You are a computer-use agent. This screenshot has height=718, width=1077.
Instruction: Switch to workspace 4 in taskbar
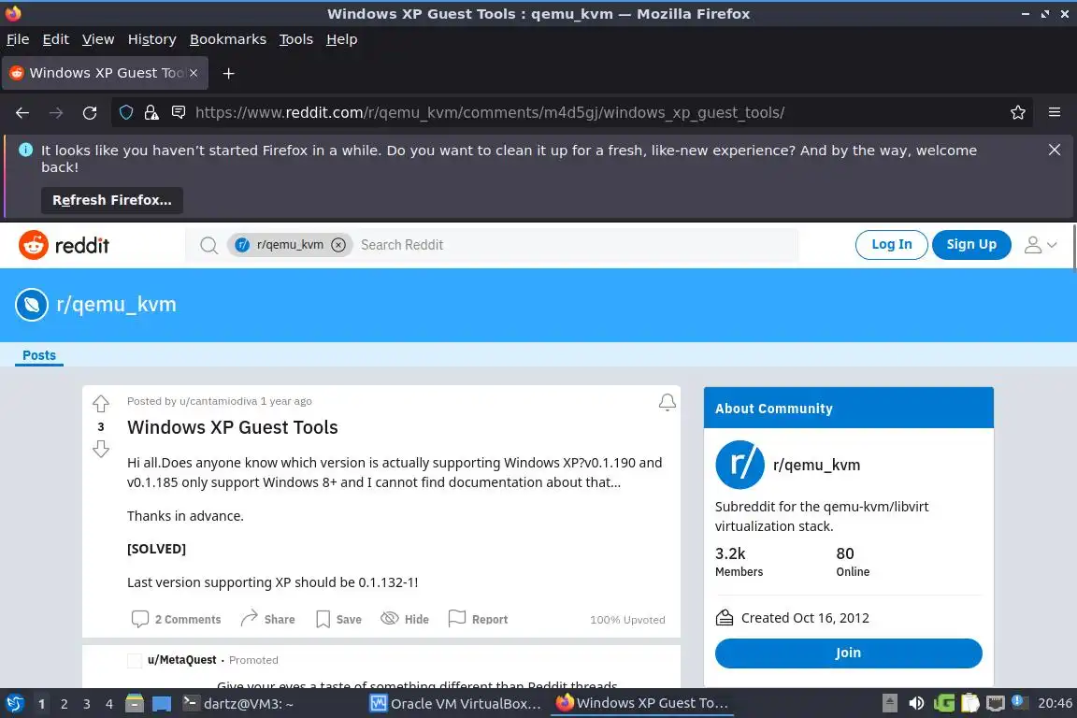tap(109, 704)
